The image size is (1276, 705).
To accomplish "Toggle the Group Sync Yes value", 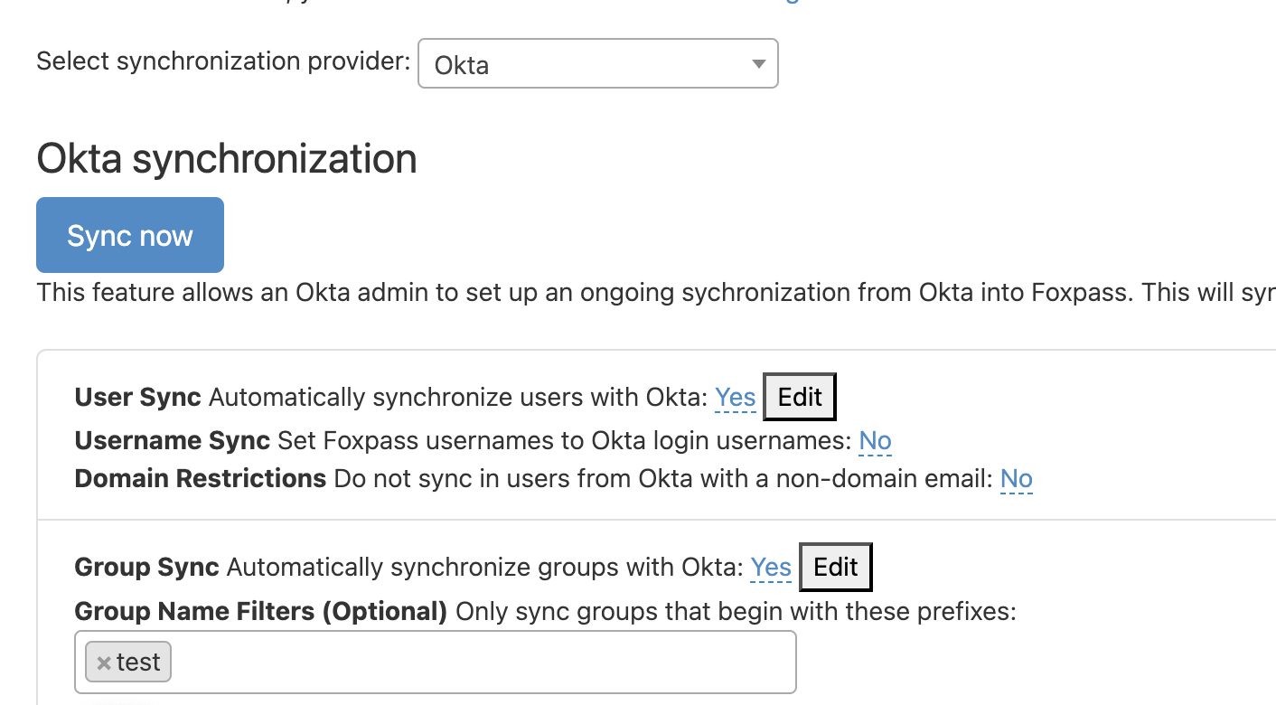I will pyautogui.click(x=771, y=567).
